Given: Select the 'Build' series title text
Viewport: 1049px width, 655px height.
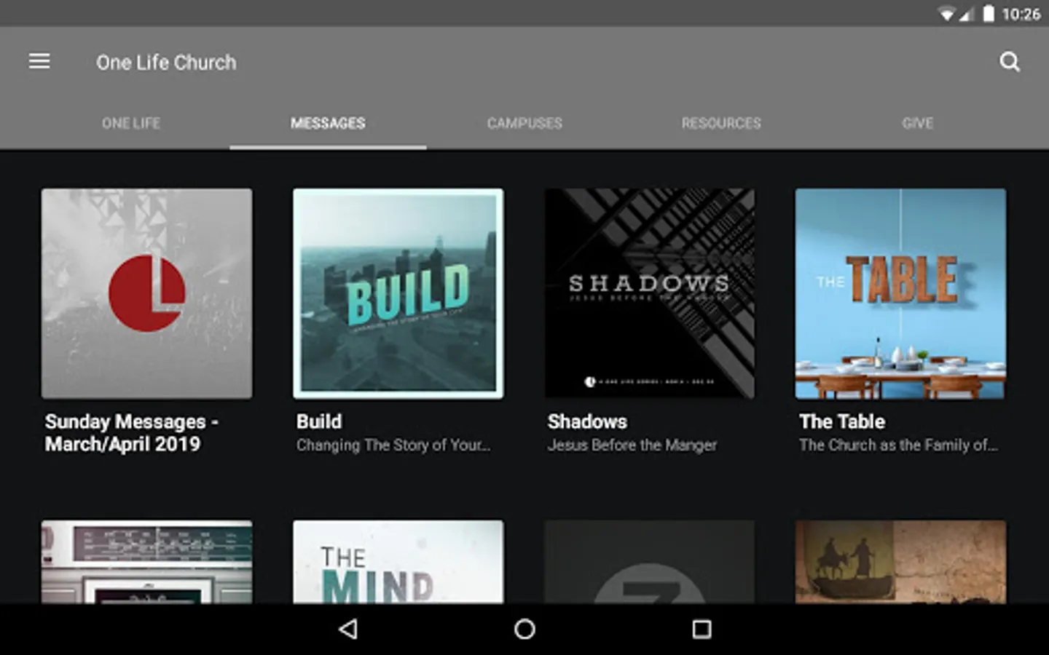Looking at the screenshot, I should tap(319, 421).
